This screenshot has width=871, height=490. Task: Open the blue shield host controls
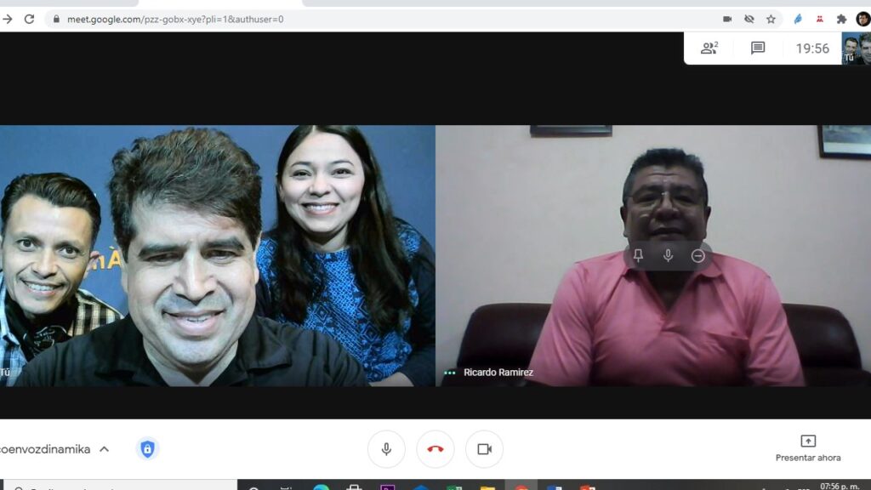pos(148,449)
